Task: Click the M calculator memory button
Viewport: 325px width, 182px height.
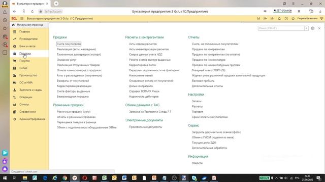Action: tap(258, 19)
